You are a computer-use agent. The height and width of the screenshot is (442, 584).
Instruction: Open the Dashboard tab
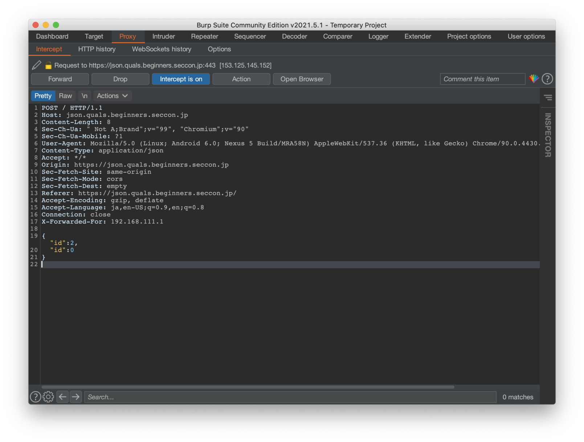coord(52,36)
